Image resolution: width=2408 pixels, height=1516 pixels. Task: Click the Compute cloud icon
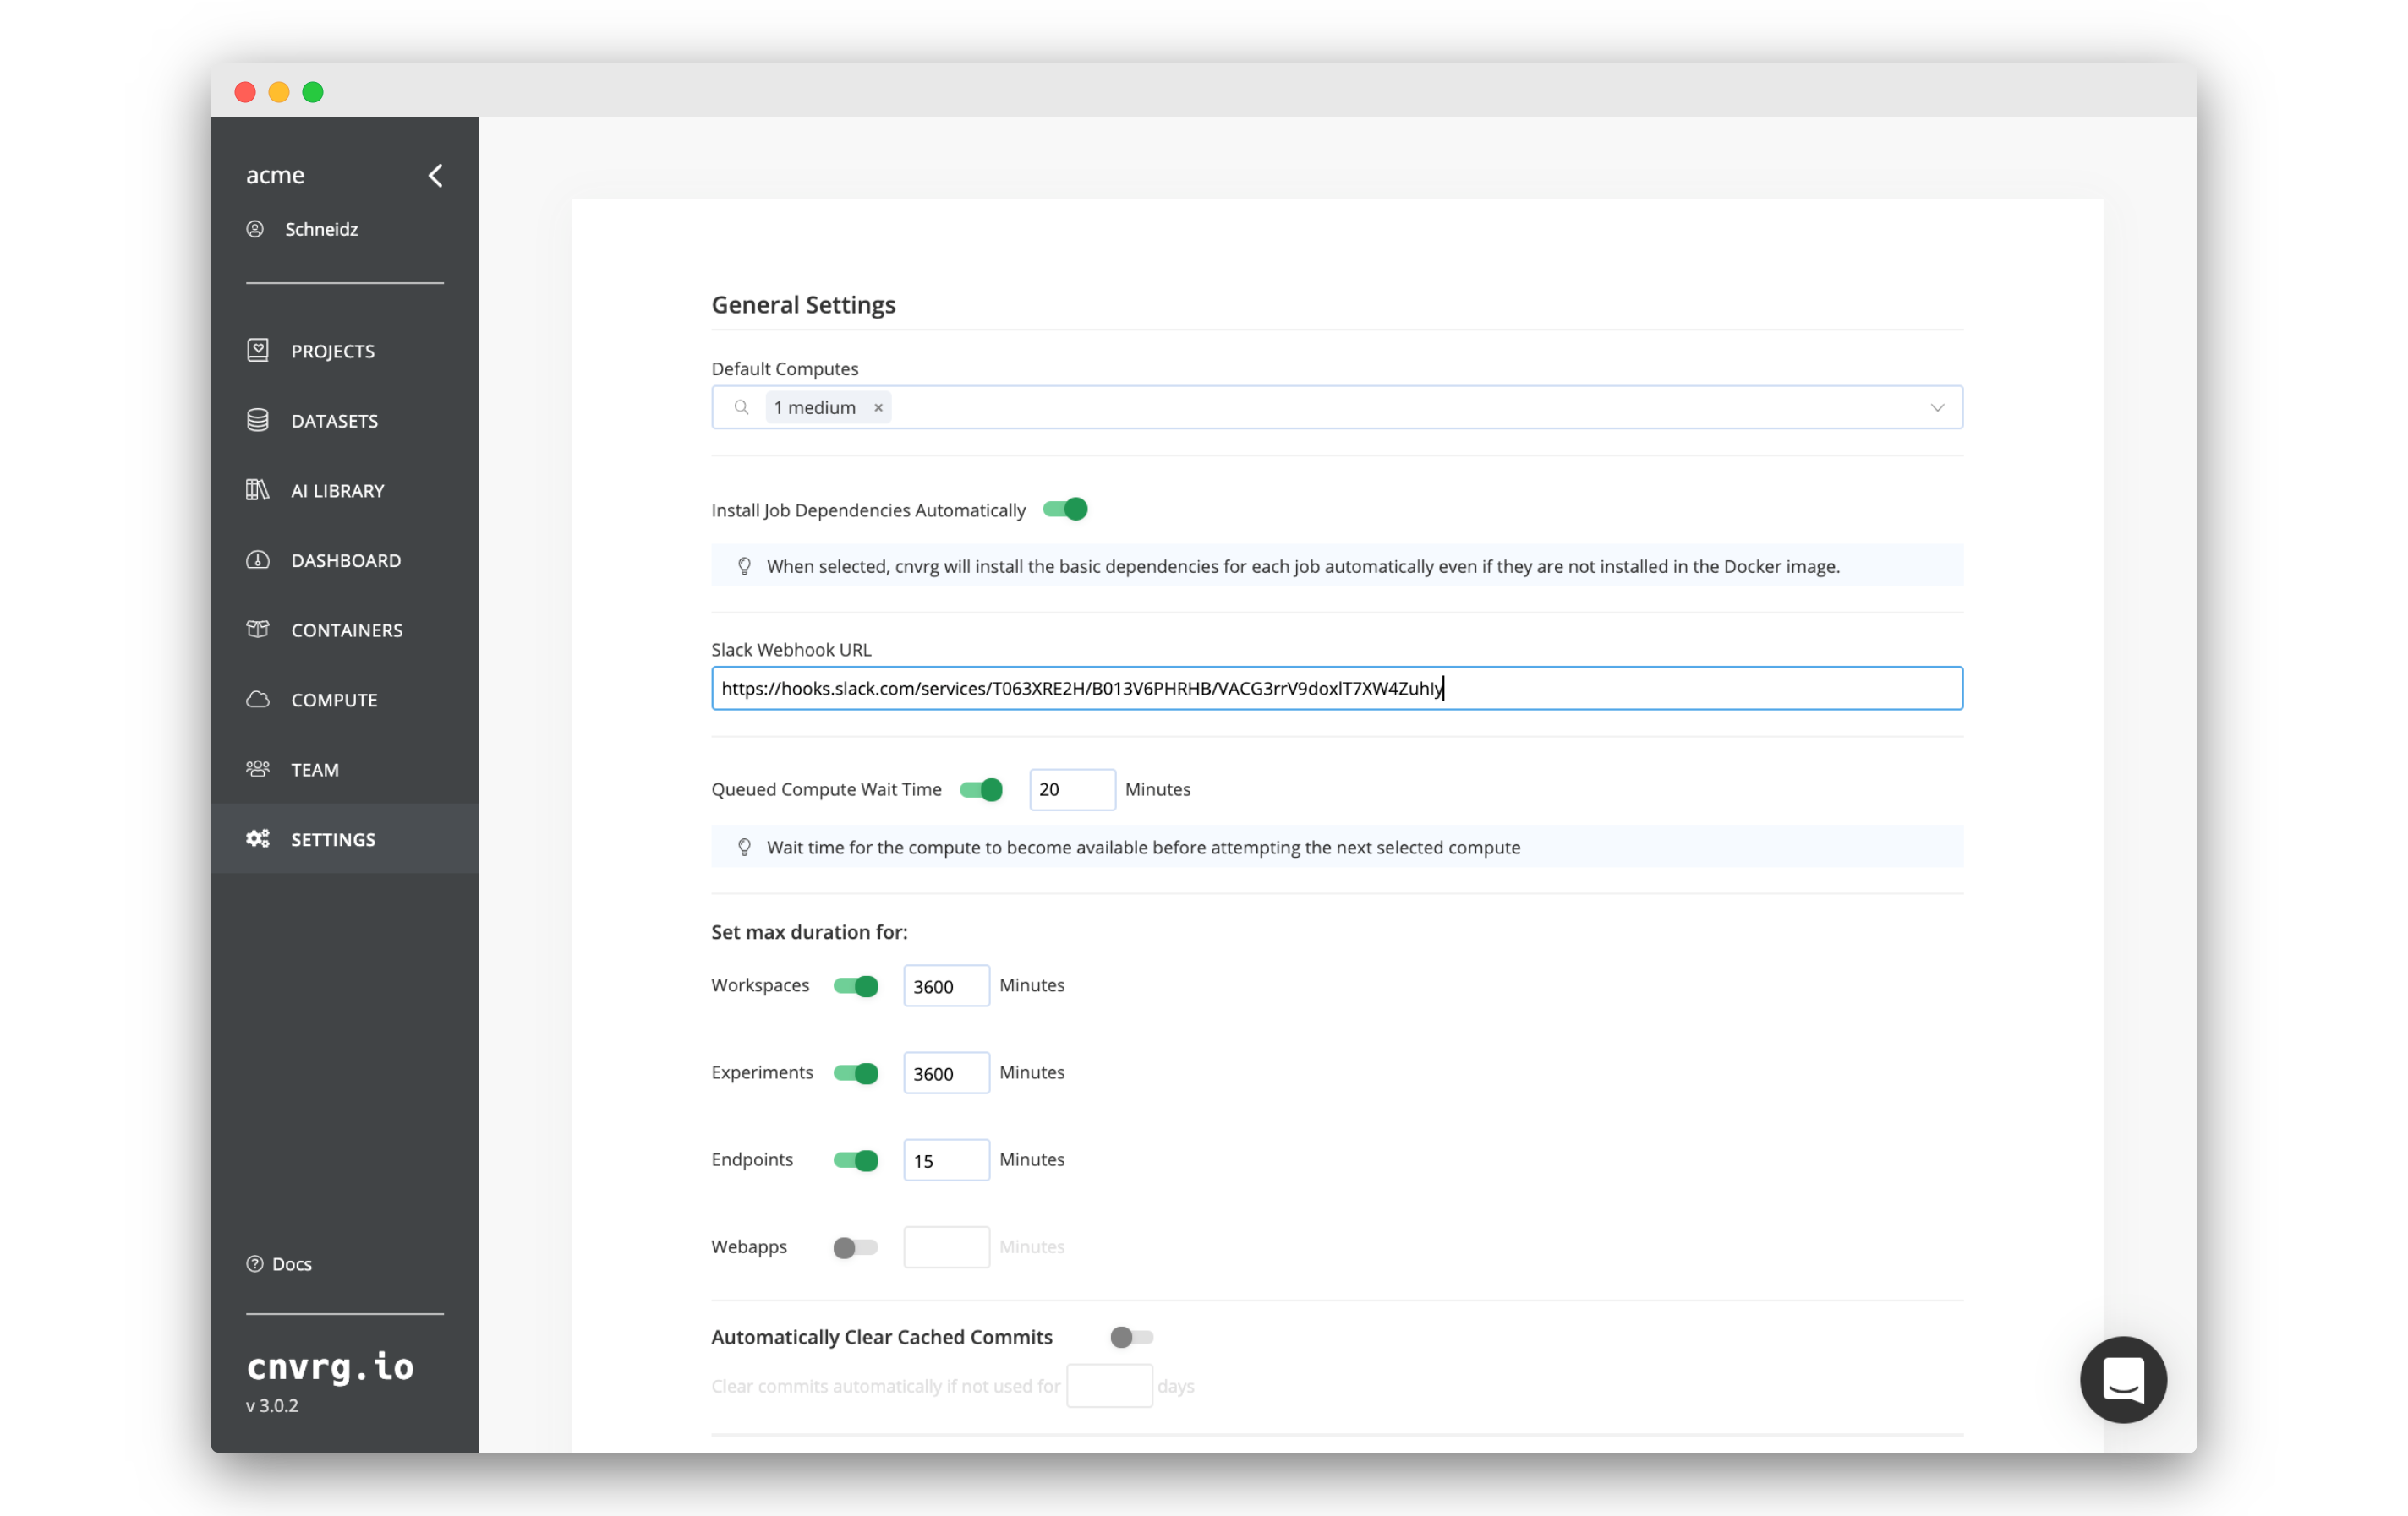click(x=258, y=699)
